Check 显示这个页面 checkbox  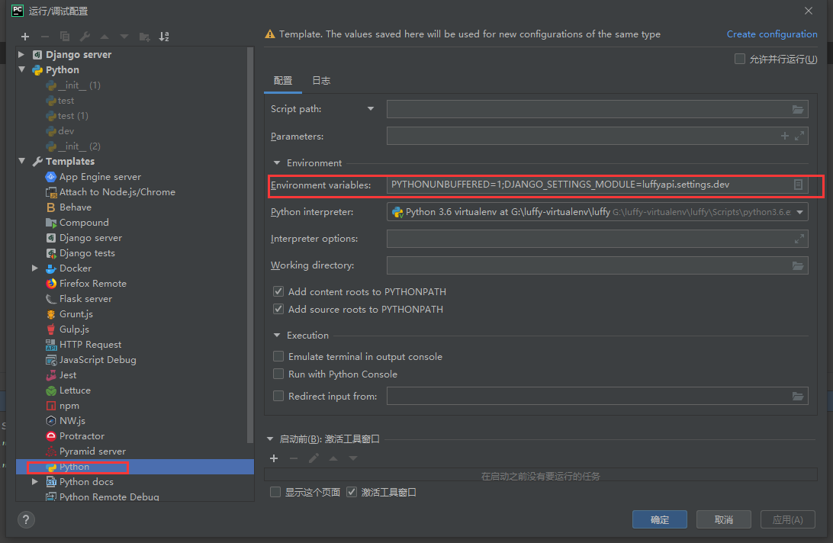click(x=275, y=492)
